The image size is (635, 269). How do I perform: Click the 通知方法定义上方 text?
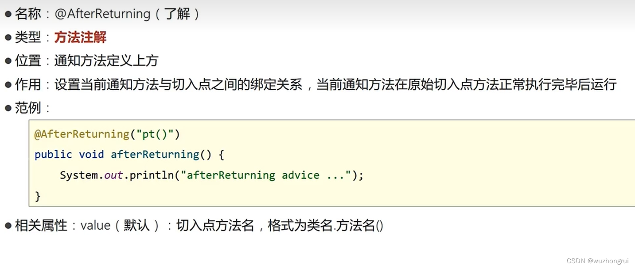(106, 61)
